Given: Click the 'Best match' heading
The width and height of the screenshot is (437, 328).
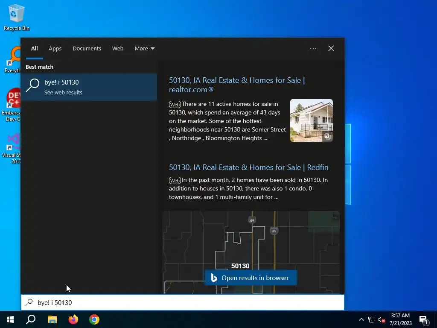Looking at the screenshot, I should point(39,67).
